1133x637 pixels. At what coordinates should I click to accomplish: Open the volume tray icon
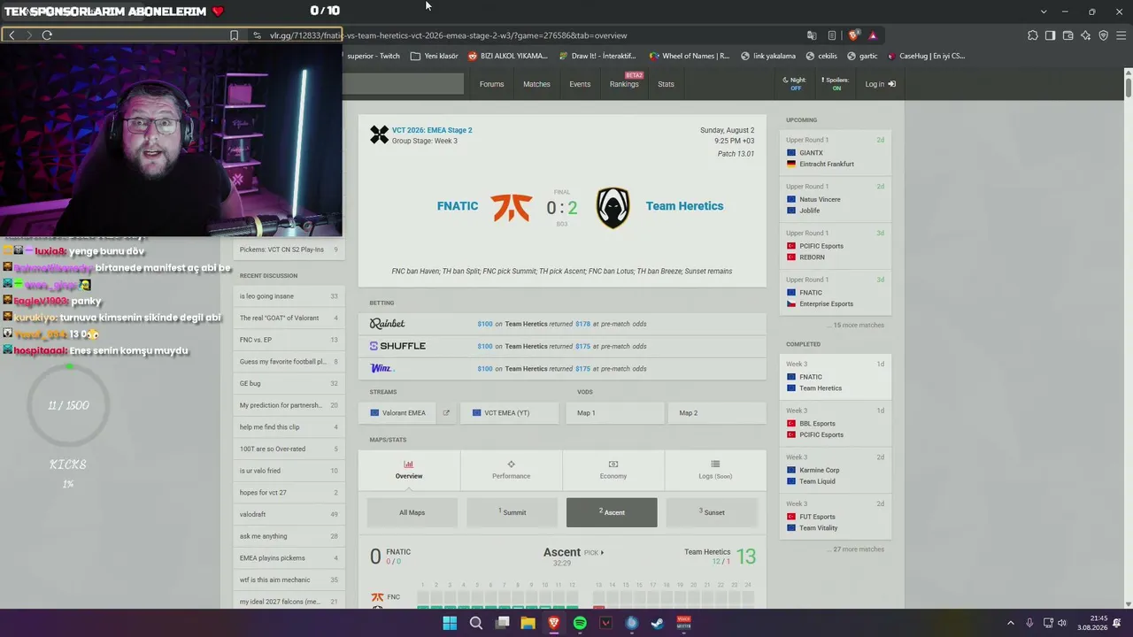click(x=1062, y=623)
